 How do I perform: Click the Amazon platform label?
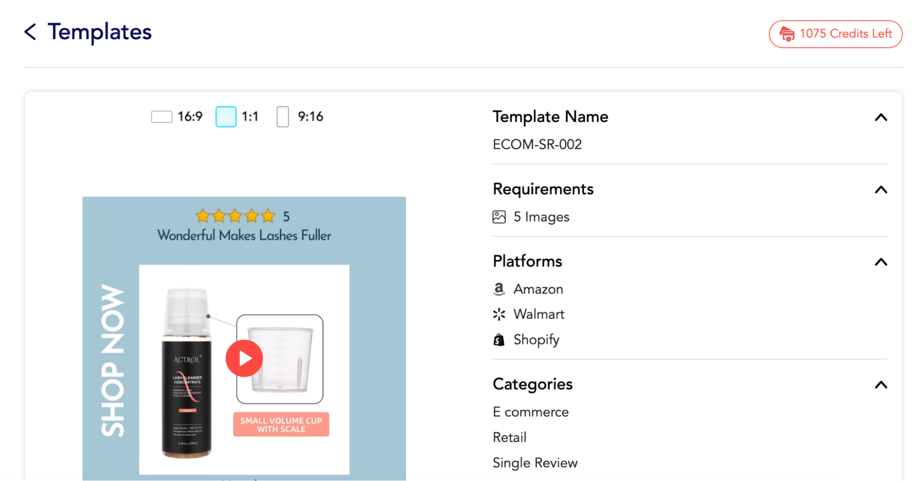tap(538, 289)
